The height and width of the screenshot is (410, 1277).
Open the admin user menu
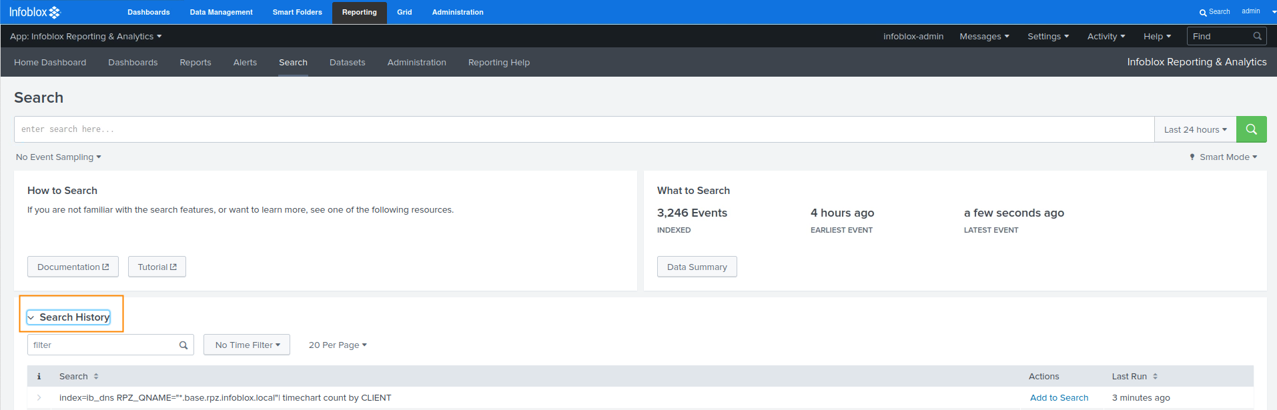coord(1250,11)
